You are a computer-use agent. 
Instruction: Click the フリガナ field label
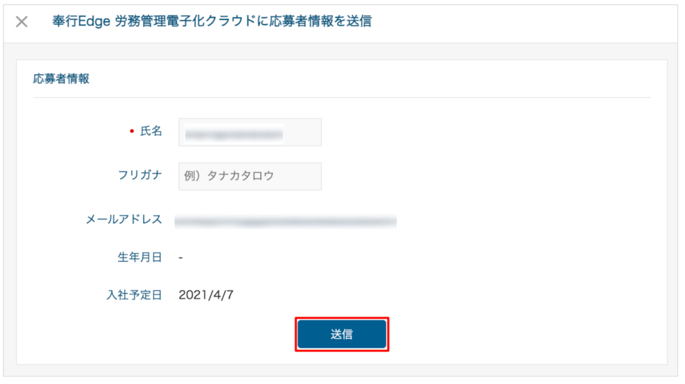coord(140,175)
